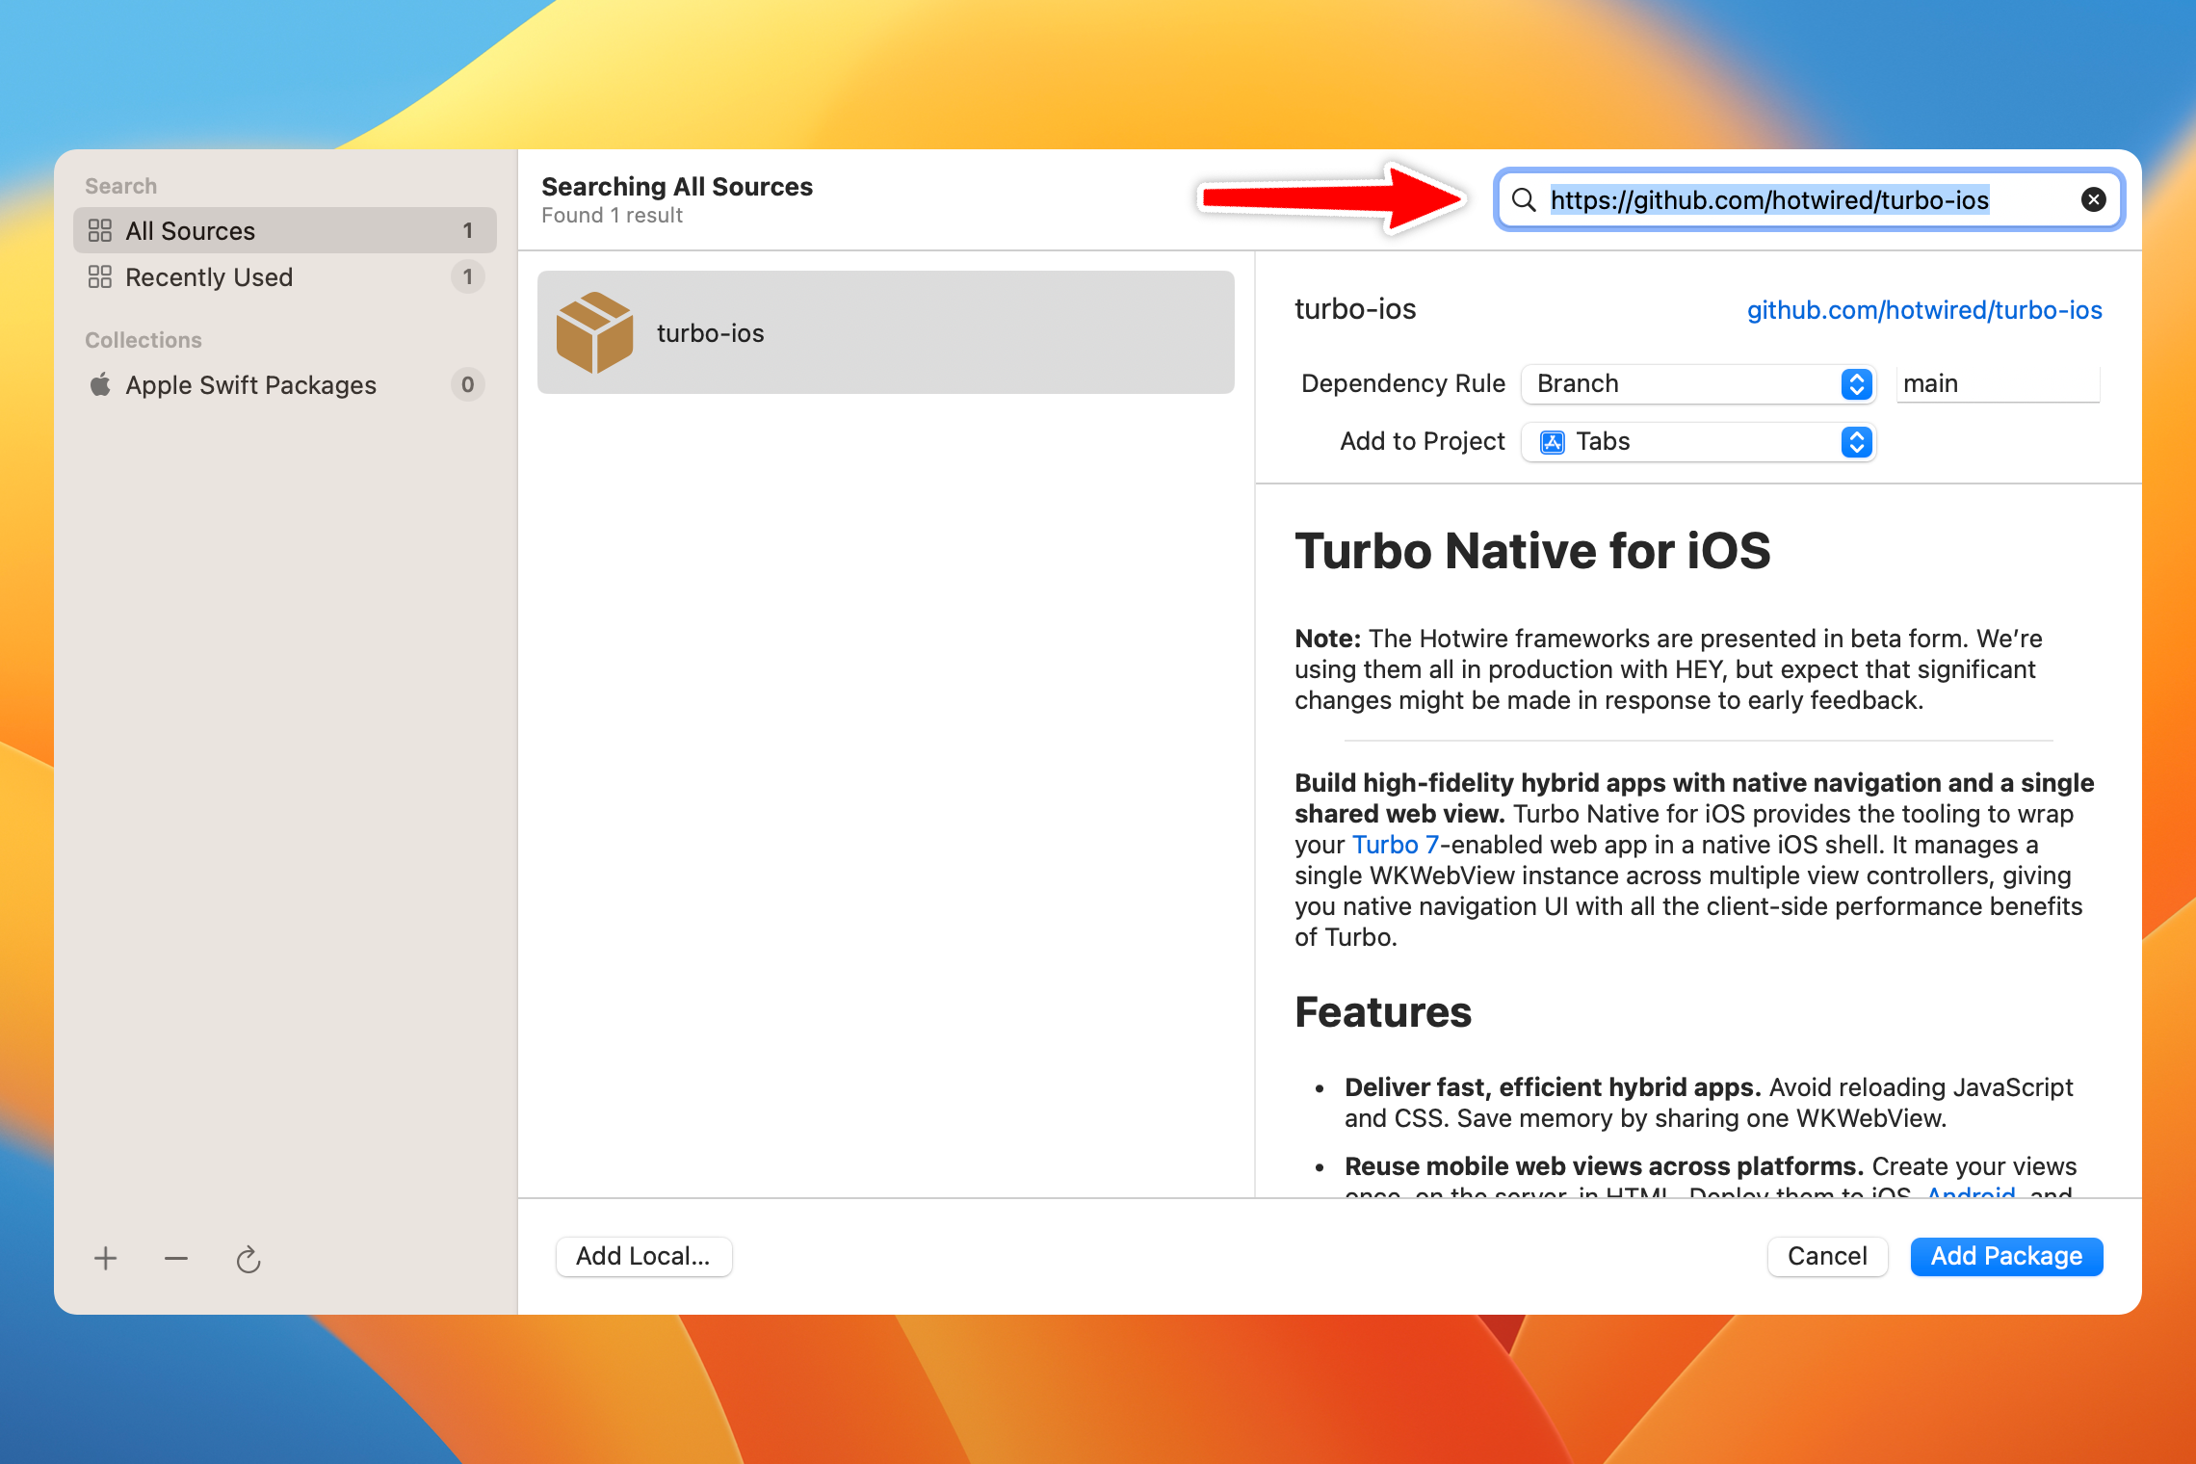Click 'Reuse mobile web views across platforms.' text
The image size is (2196, 1464).
coord(1604,1166)
